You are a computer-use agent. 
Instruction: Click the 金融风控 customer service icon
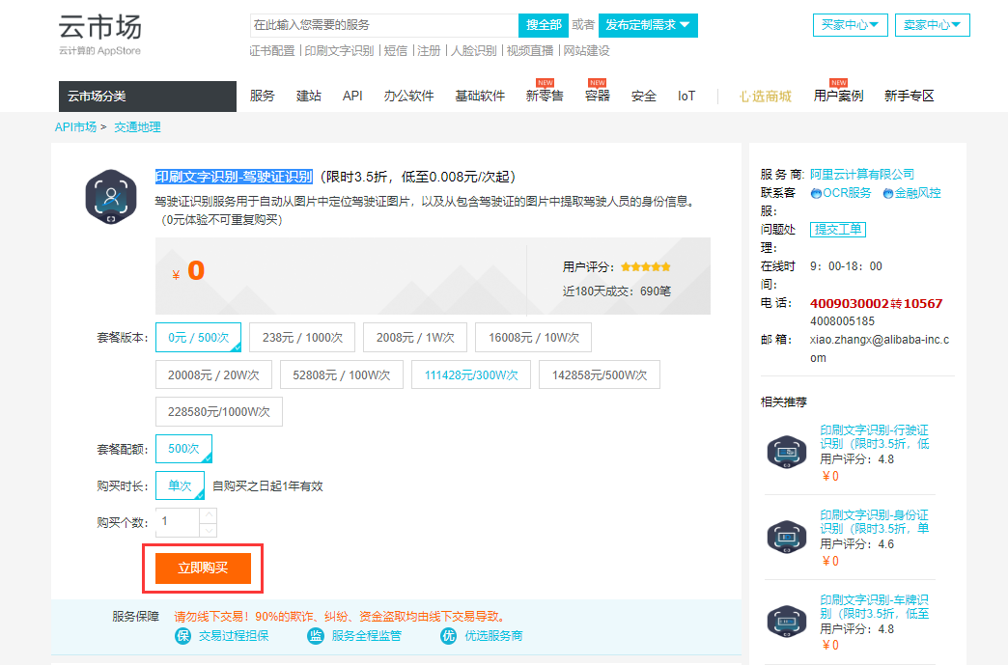coord(887,193)
